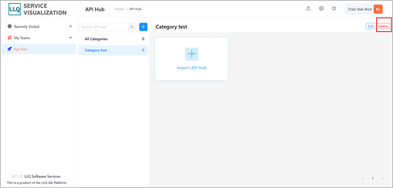Click the API Hub page title
Image resolution: width=393 pixels, height=188 pixels.
95,9
